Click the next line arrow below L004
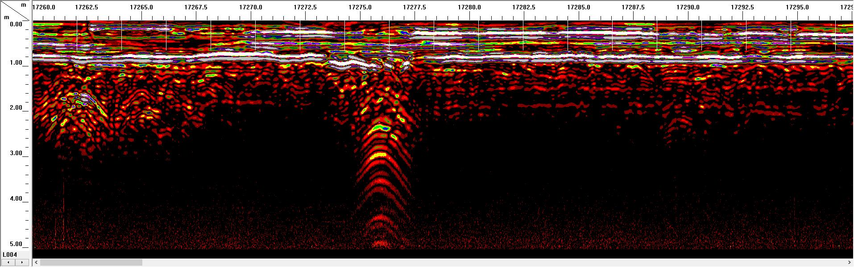The image size is (854, 267). point(22,262)
